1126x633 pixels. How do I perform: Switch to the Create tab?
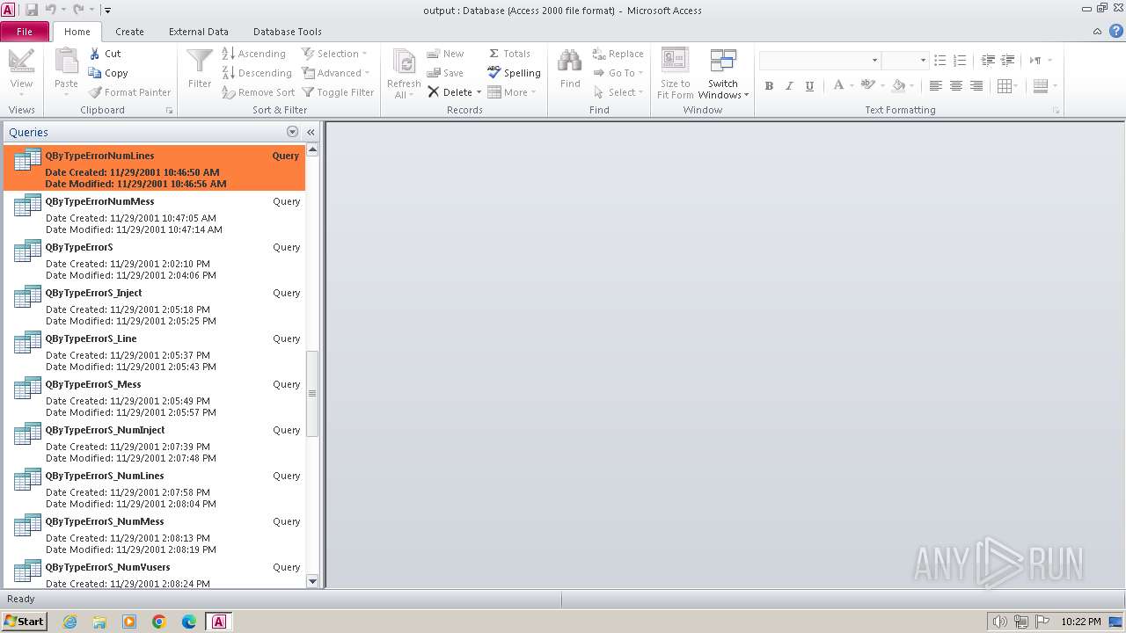(129, 32)
